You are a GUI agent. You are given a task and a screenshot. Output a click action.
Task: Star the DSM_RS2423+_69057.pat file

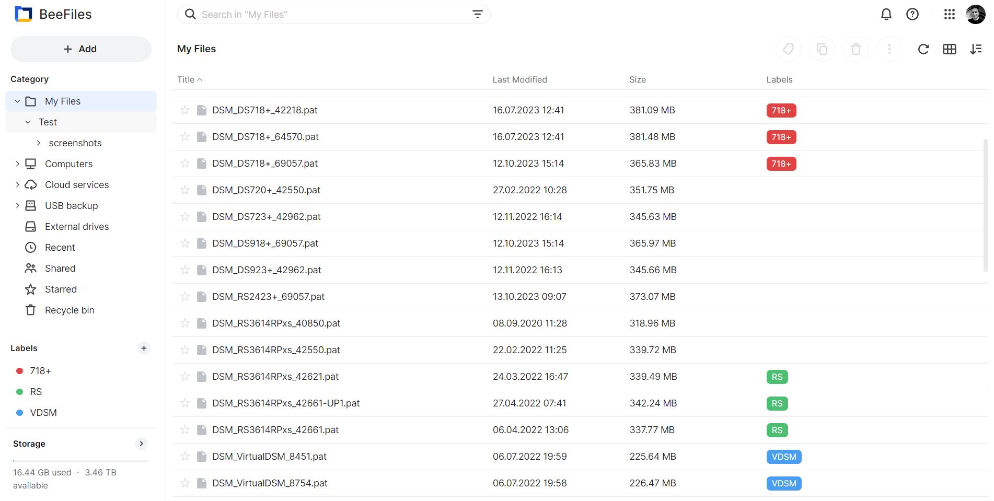click(185, 297)
